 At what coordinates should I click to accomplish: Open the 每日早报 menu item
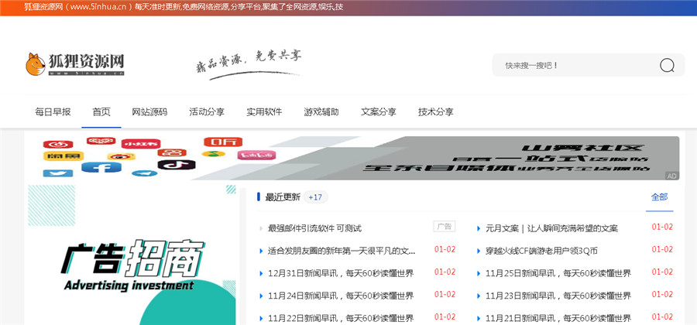53,111
